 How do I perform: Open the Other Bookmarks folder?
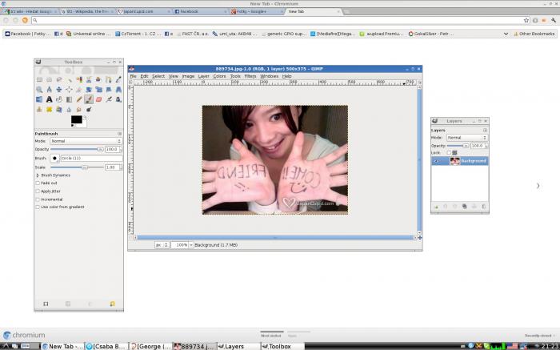coord(534,34)
